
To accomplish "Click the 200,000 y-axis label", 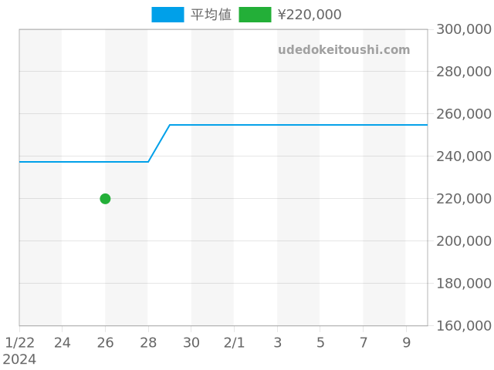I will [463, 240].
